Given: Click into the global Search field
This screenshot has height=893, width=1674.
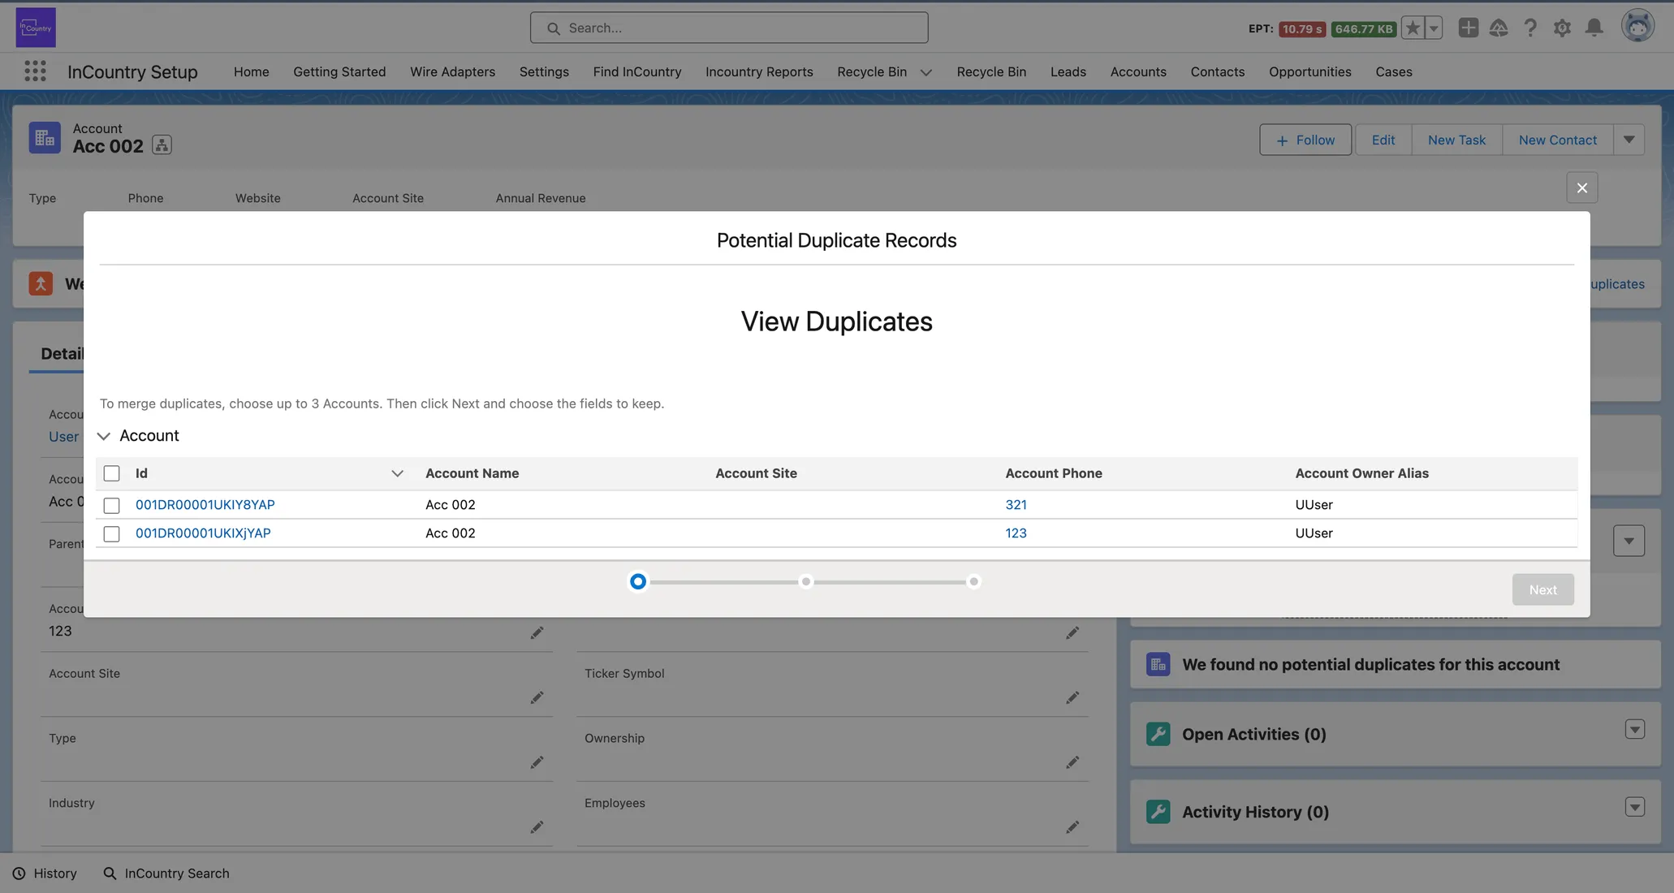Looking at the screenshot, I should click(729, 28).
